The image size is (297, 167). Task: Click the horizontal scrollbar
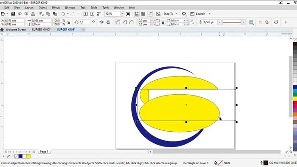(x=217, y=152)
